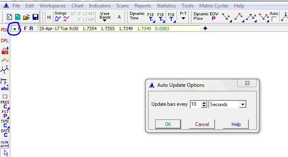Click the 'A' icon beside Wave Bands

pos(119,17)
